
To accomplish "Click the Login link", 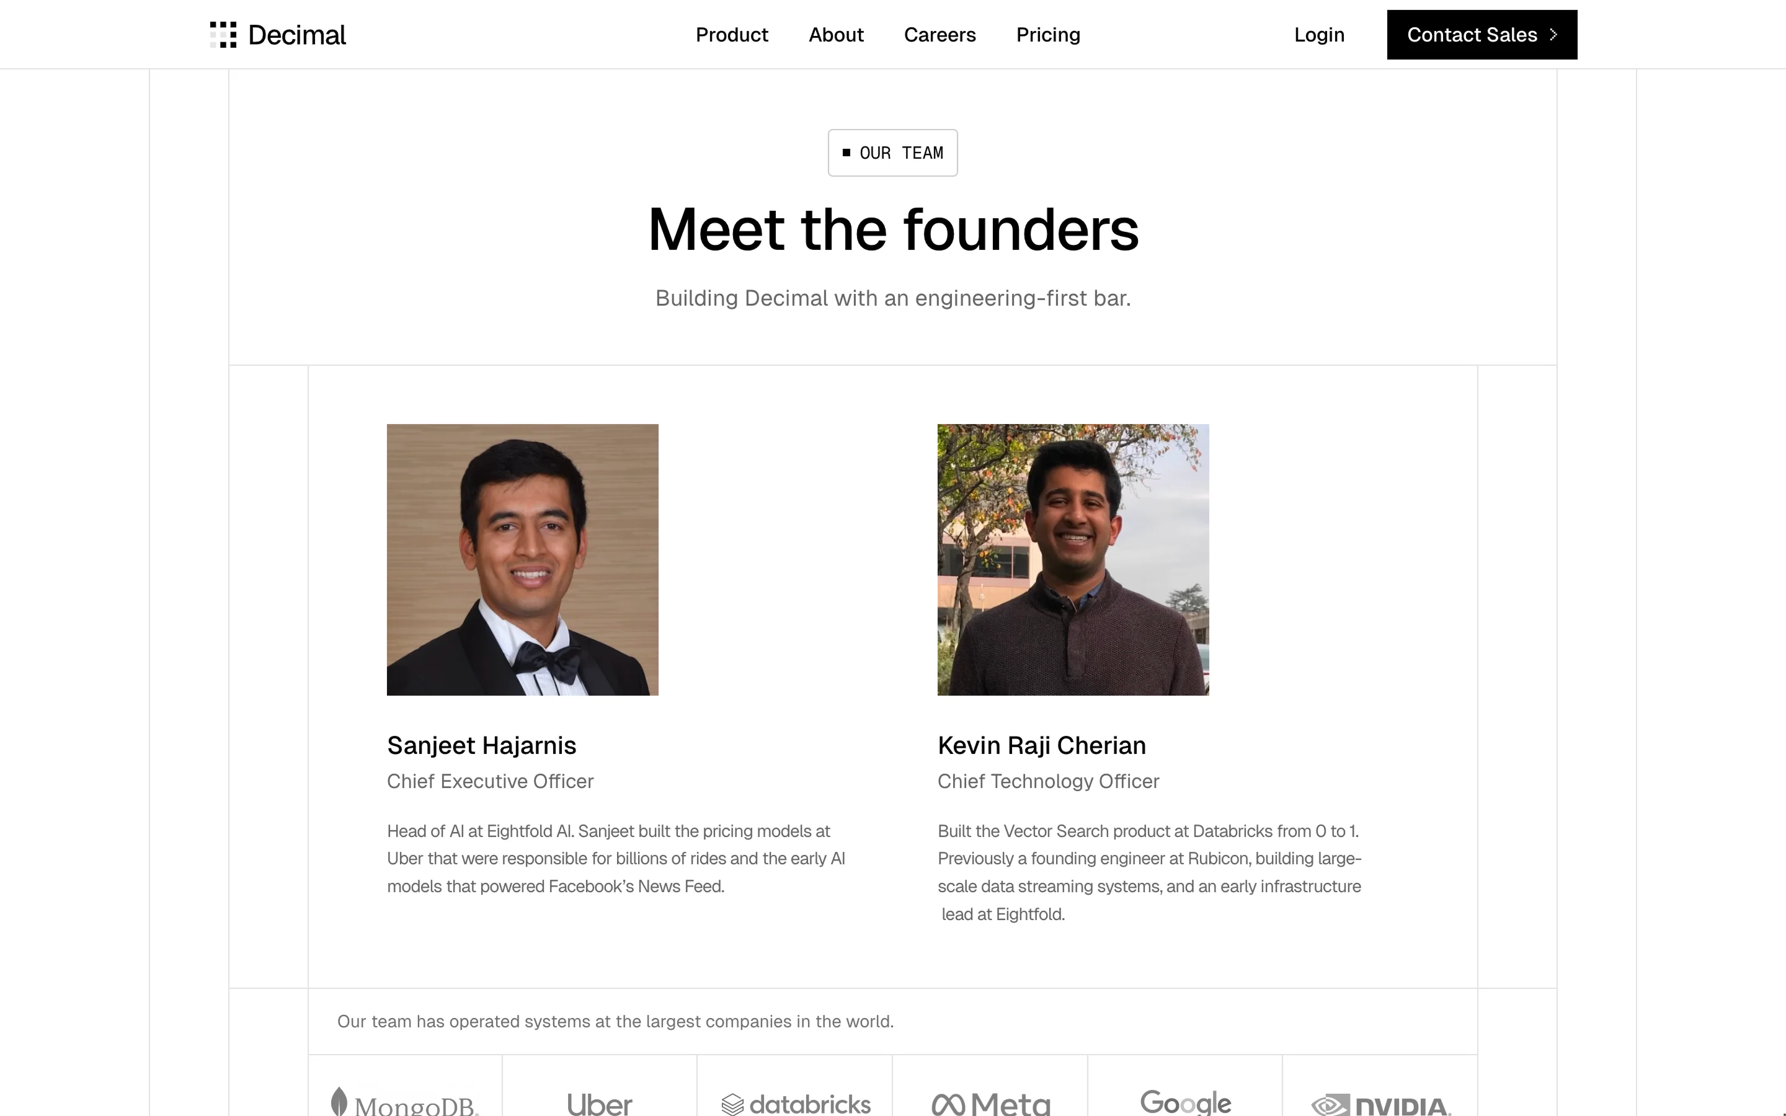I will click(x=1319, y=35).
